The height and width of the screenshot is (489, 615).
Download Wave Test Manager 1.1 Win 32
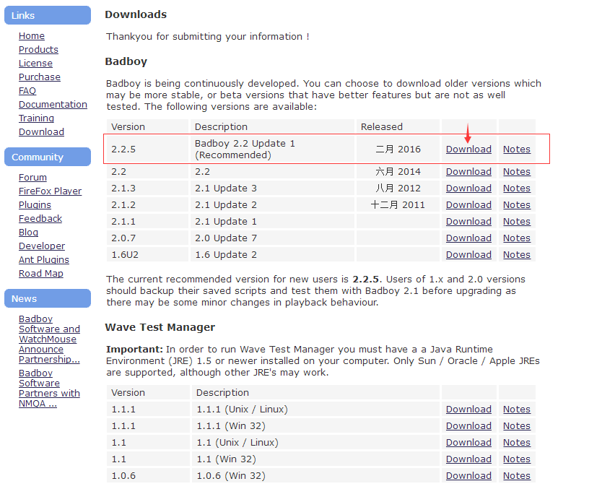[468, 459]
